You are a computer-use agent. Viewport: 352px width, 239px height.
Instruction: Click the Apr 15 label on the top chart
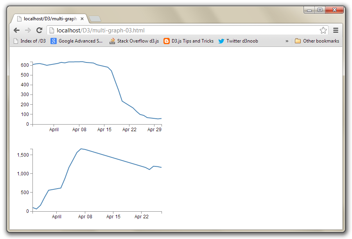point(104,129)
